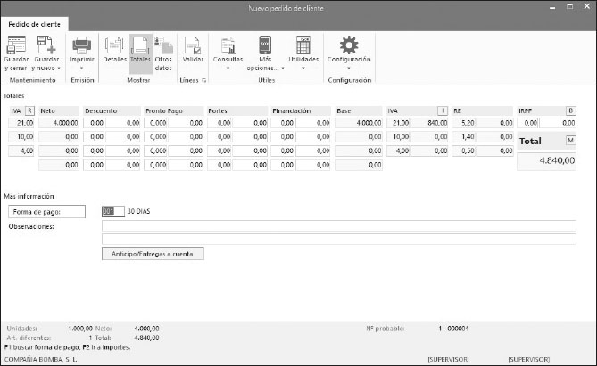The width and height of the screenshot is (597, 366).
Task: Show the Detalles view
Action: (114, 45)
